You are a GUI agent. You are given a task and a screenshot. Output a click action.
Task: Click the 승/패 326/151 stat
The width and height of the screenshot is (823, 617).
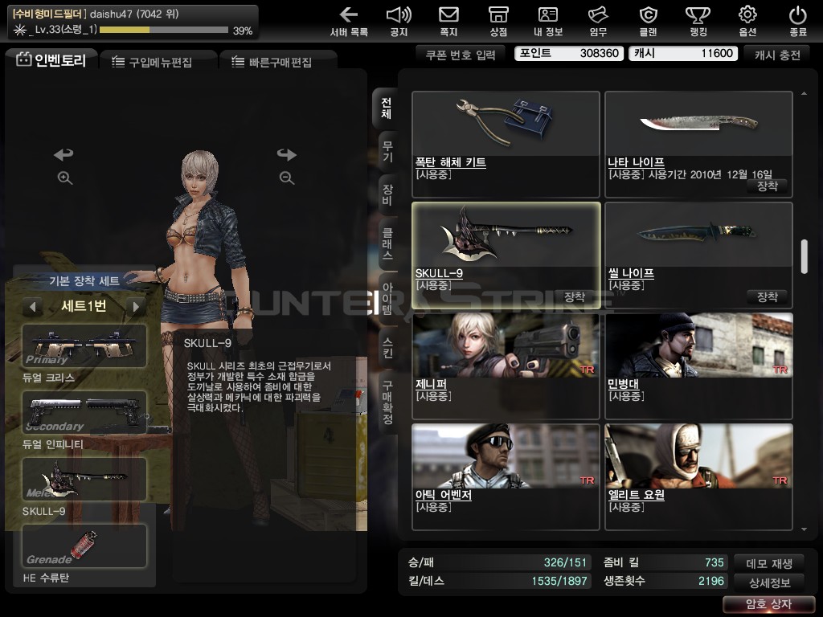pyautogui.click(x=498, y=562)
